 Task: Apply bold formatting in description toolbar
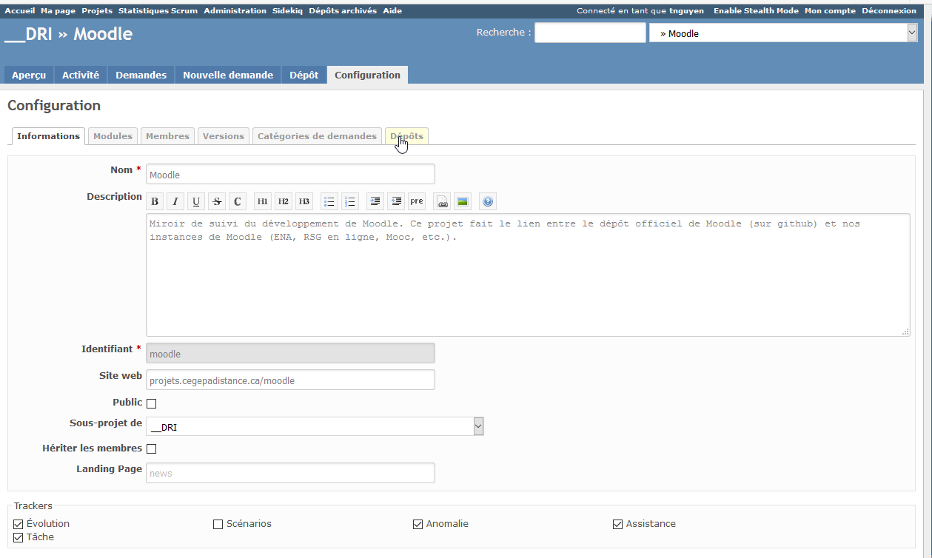point(155,201)
